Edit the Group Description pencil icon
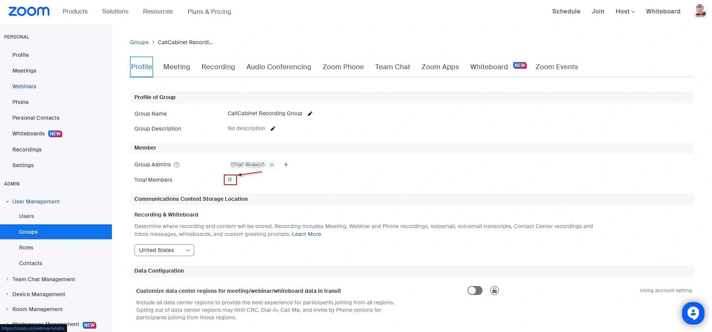Viewport: 712px width, 332px height. coord(273,129)
